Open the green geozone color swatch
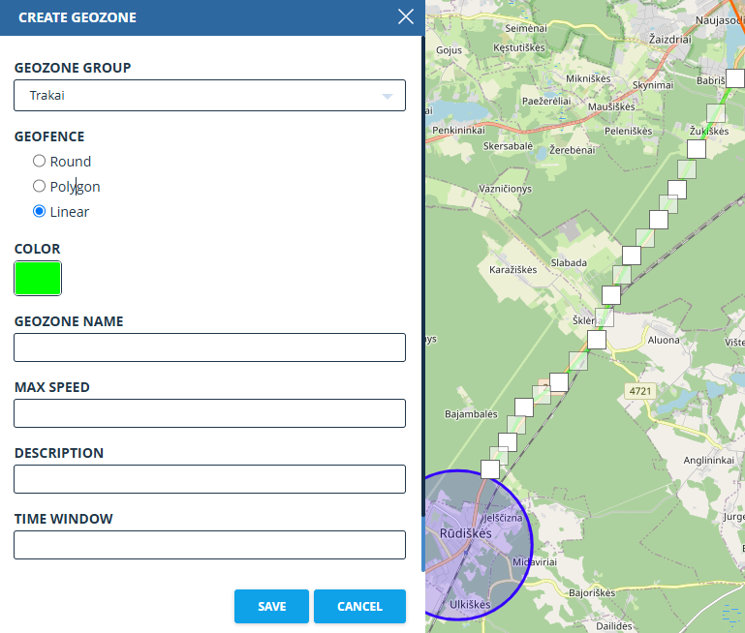 tap(38, 279)
